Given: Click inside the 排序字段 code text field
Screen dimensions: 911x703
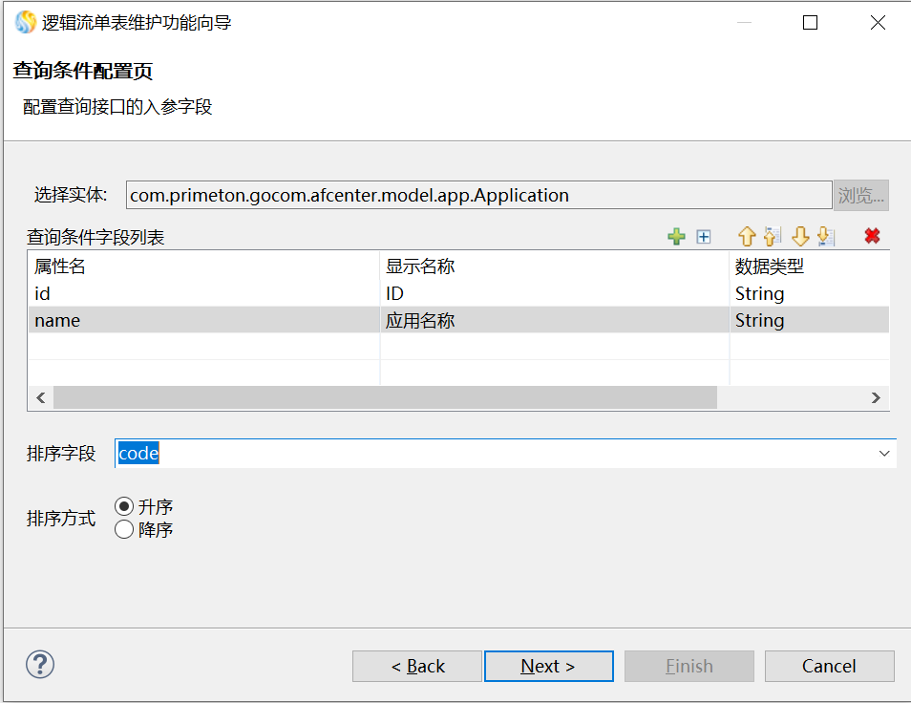Looking at the screenshot, I should (477, 454).
